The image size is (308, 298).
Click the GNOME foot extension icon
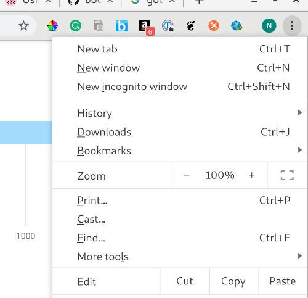pos(191,26)
